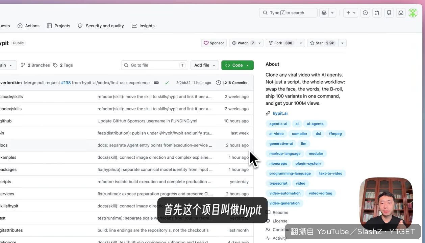425x243 pixels.
Task: Check the commit status checkmark
Action: [x=167, y=83]
